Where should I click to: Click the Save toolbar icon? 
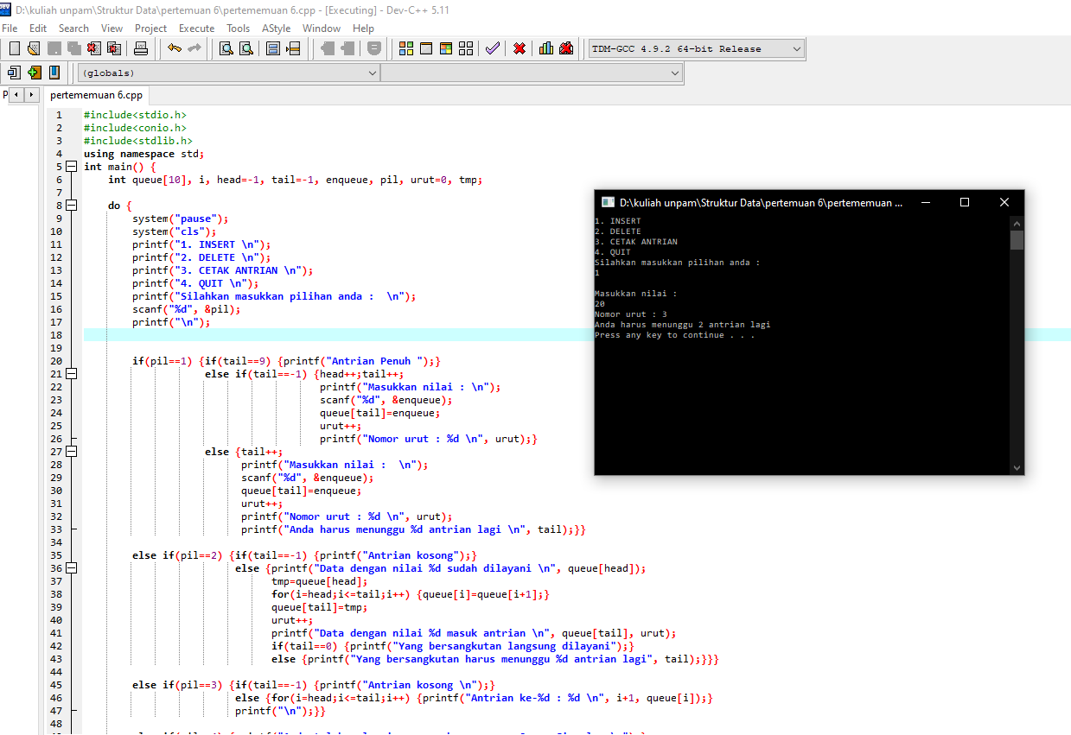pyautogui.click(x=54, y=48)
